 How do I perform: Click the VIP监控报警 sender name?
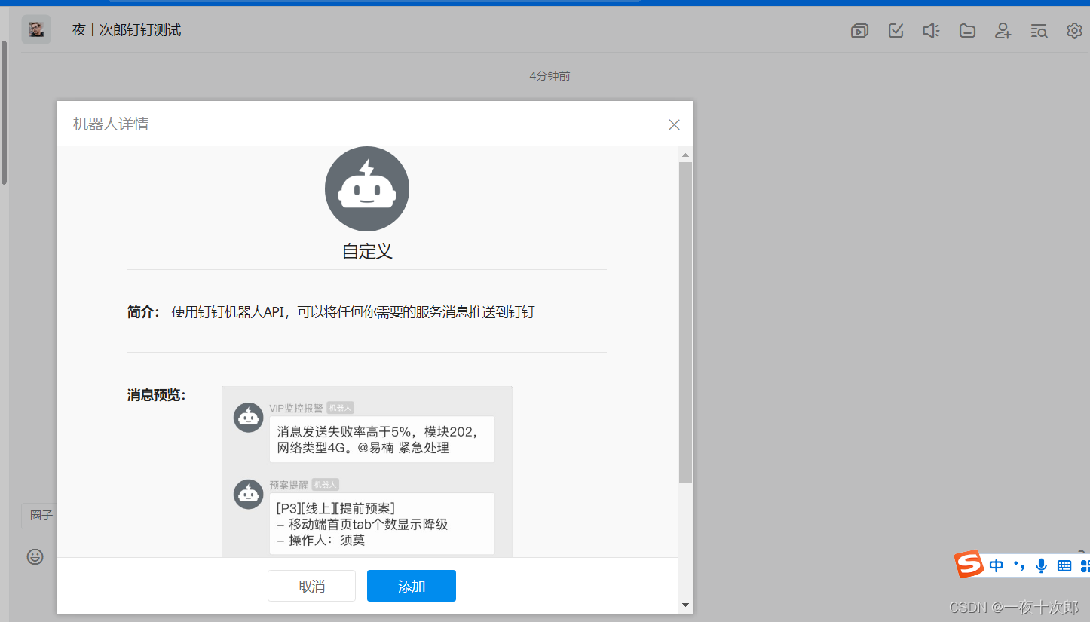click(296, 408)
